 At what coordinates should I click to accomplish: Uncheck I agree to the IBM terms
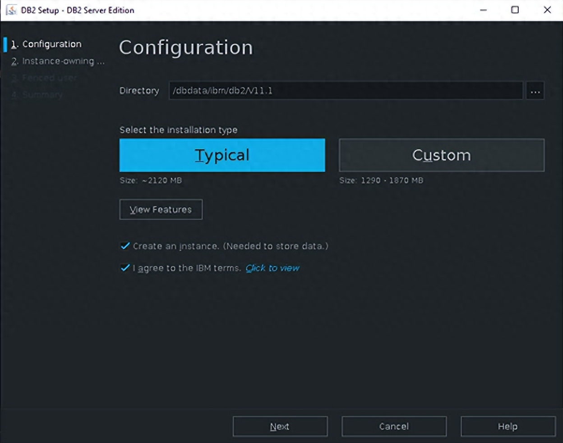(125, 268)
